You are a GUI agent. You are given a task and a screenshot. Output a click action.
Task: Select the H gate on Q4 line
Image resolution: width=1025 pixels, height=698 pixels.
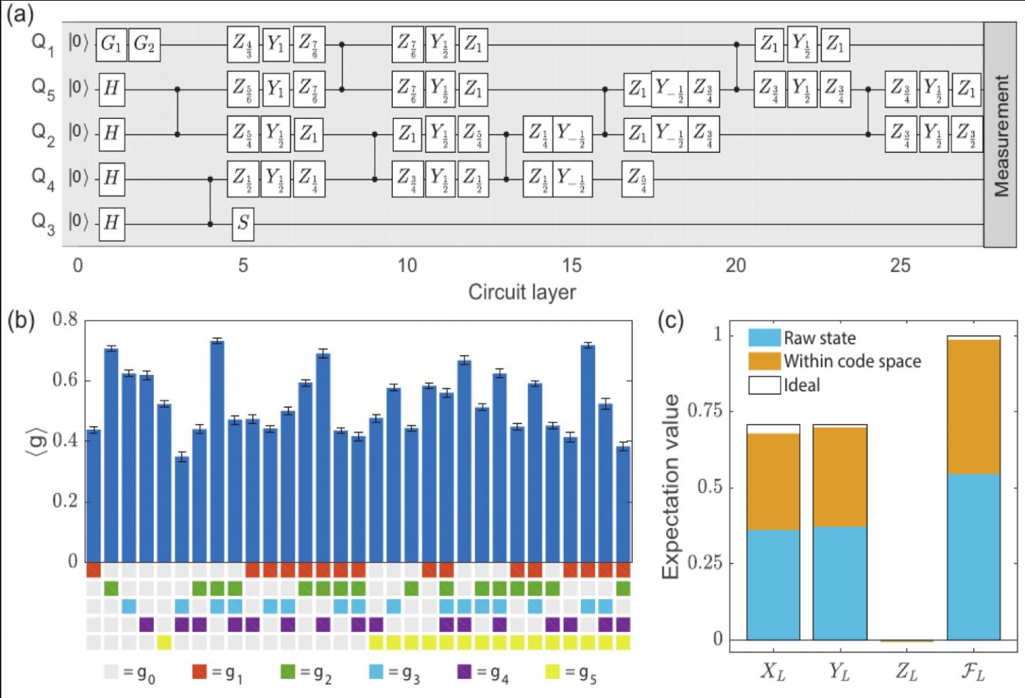[x=112, y=178]
